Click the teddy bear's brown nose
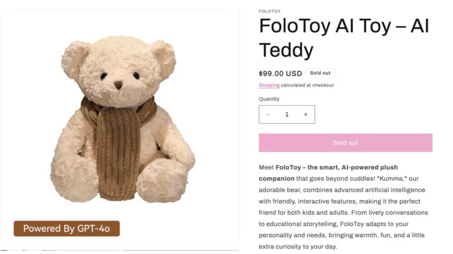 tap(118, 85)
